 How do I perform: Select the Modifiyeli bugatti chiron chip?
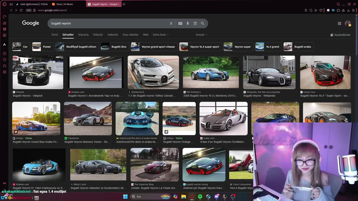(77, 47)
